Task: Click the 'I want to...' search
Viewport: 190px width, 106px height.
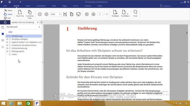Action: tap(166, 6)
